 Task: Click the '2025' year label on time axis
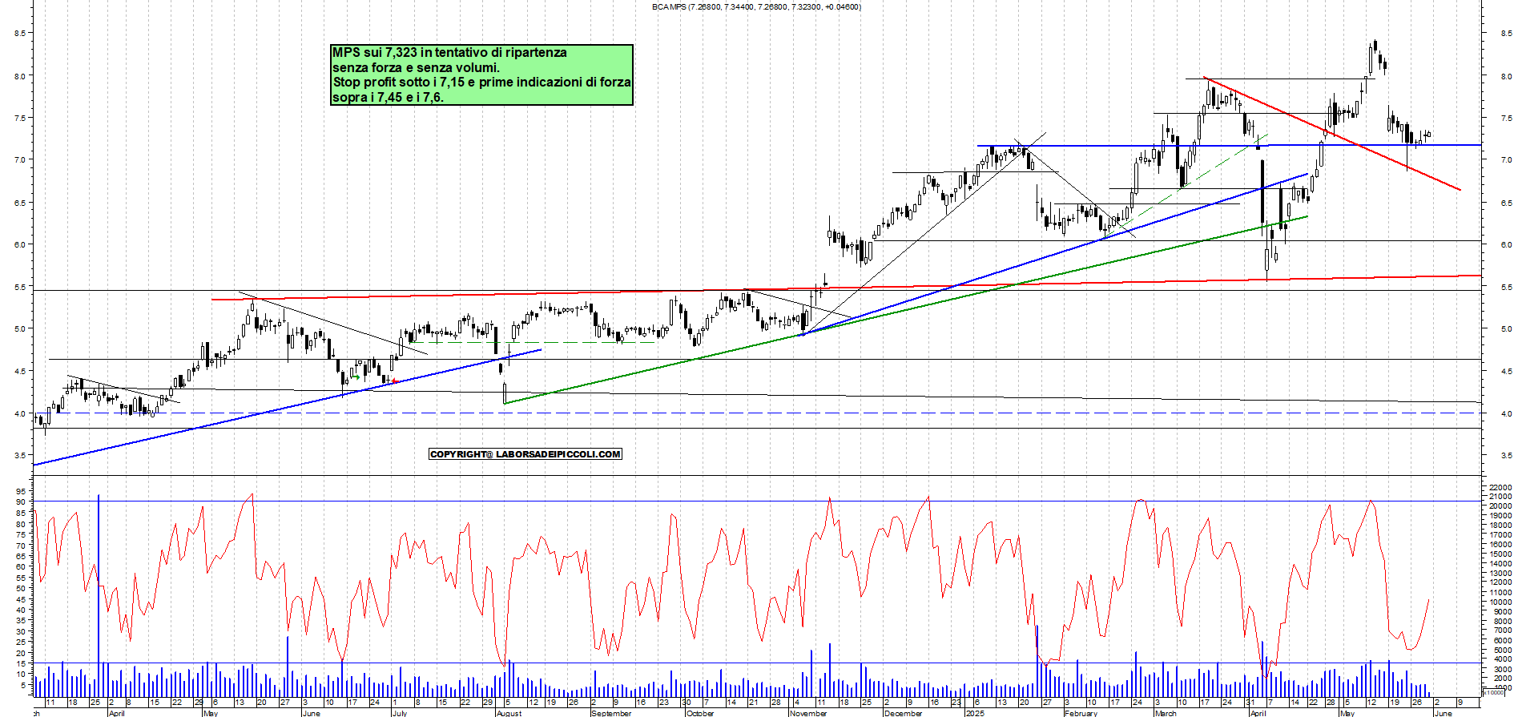[x=974, y=713]
